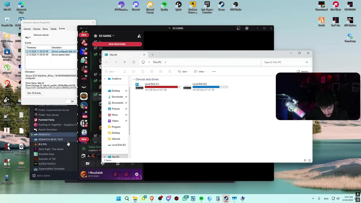This screenshot has width=361, height=203.
Task: Open View dropdown in Explorer
Action: tap(201, 72)
